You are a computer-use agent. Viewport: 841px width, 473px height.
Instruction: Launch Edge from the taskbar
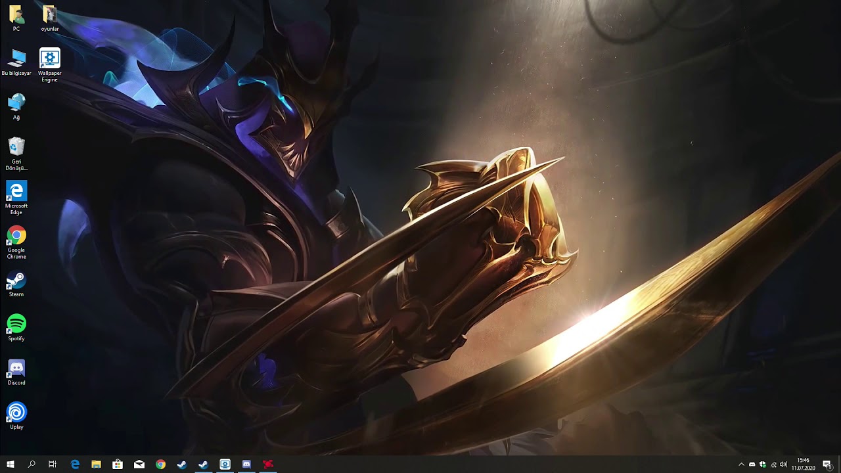(x=75, y=464)
